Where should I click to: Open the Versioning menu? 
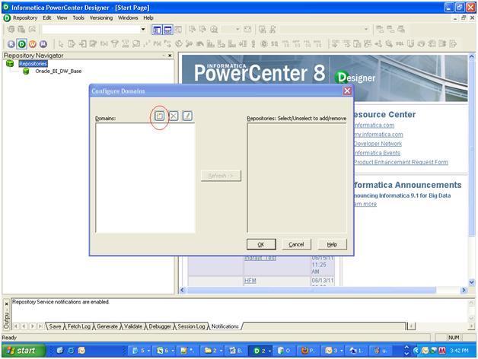click(101, 18)
